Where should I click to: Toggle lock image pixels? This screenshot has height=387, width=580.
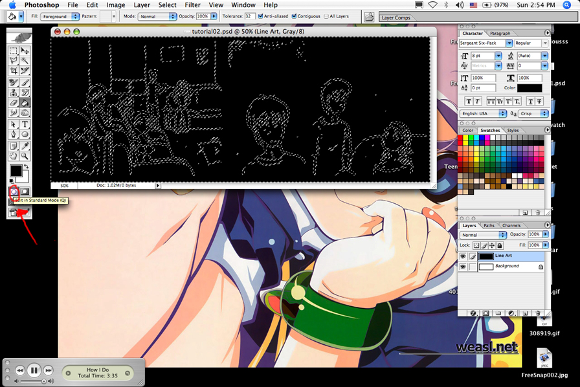pos(484,245)
